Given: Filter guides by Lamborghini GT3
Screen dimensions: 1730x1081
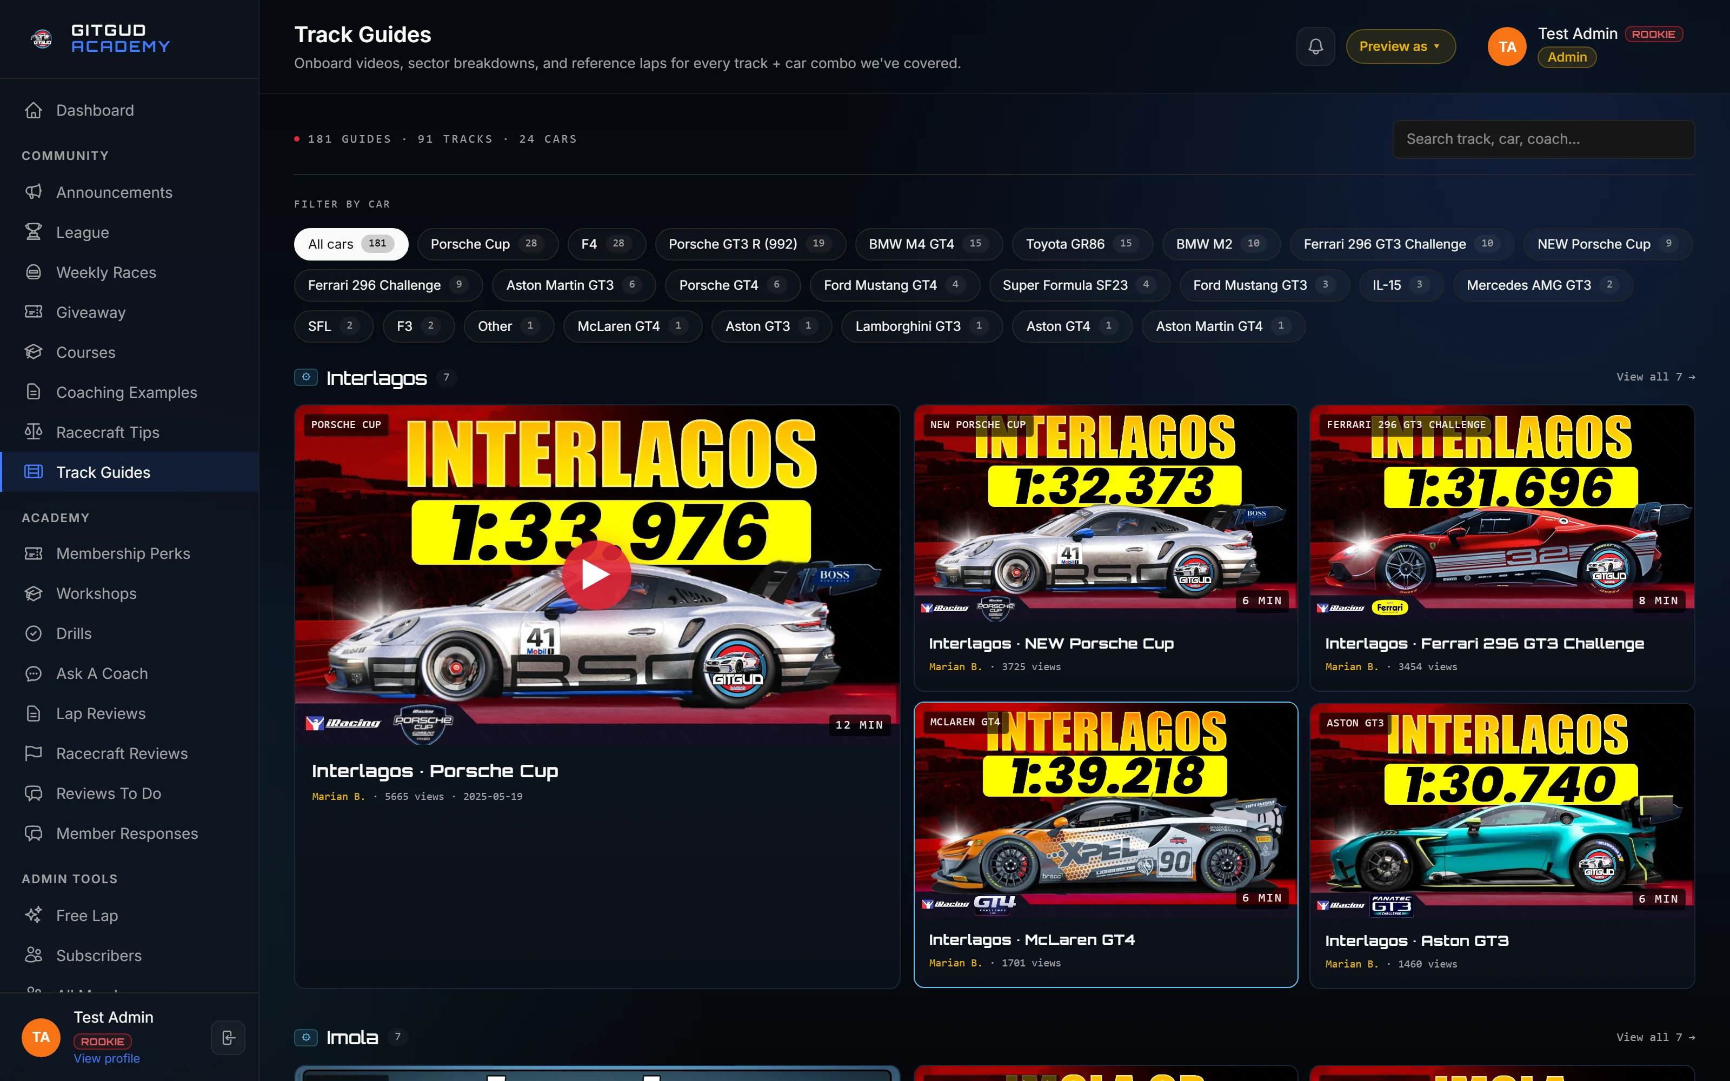Looking at the screenshot, I should (922, 326).
